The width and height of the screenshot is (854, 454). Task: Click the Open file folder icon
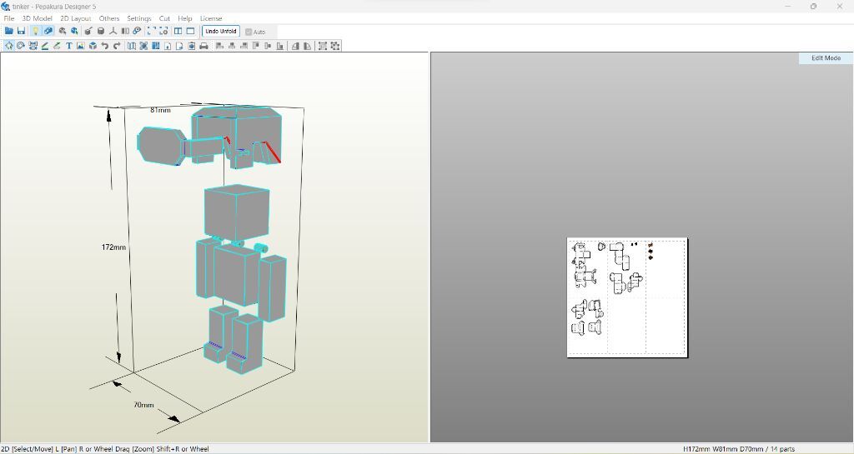(8, 31)
